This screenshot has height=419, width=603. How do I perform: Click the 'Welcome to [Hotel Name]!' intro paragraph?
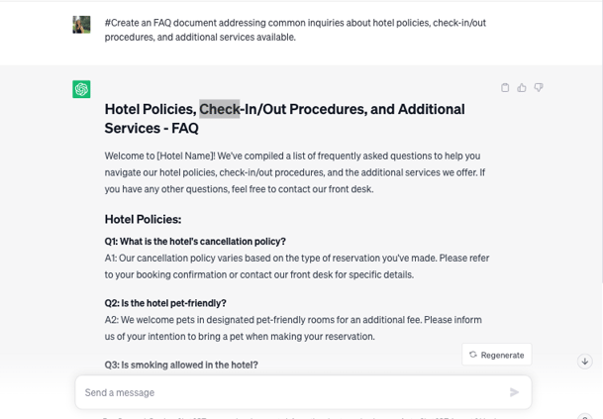[295, 171]
